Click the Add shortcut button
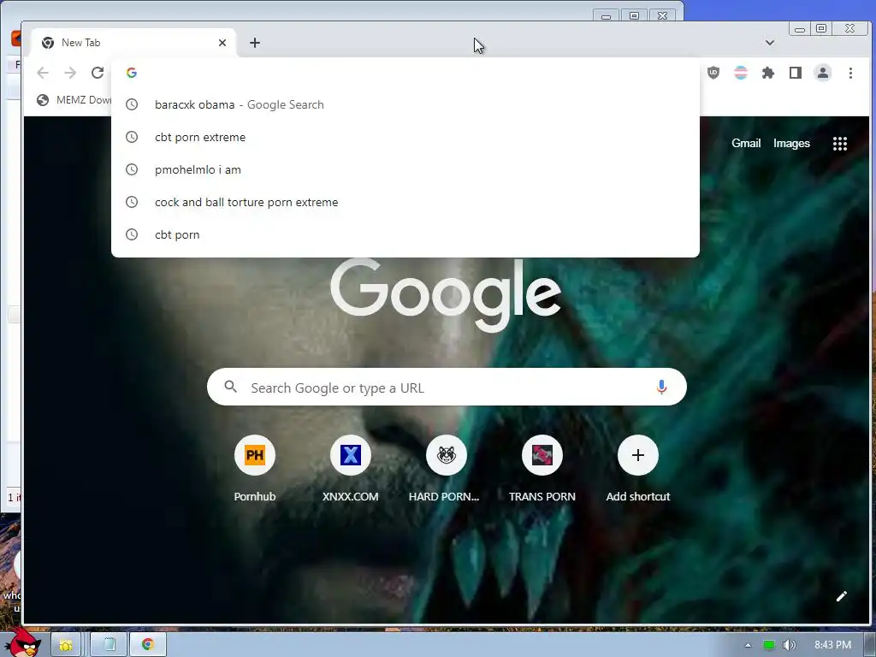 point(638,468)
